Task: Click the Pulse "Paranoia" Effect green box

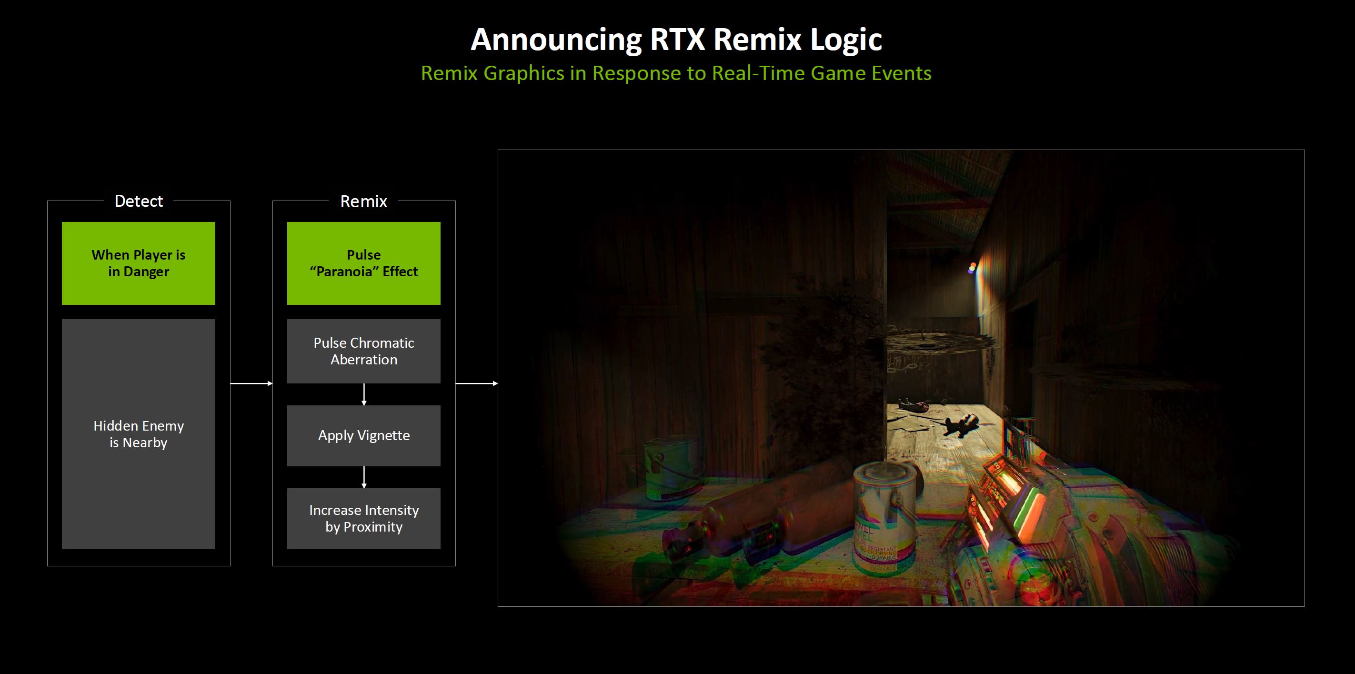Action: tap(363, 263)
